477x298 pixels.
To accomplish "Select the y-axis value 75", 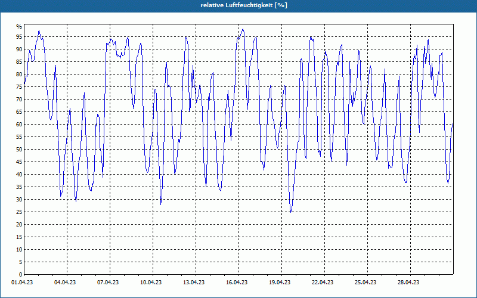I will (19, 86).
